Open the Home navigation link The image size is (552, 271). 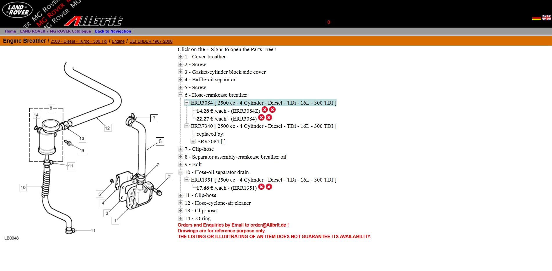pyautogui.click(x=10, y=31)
